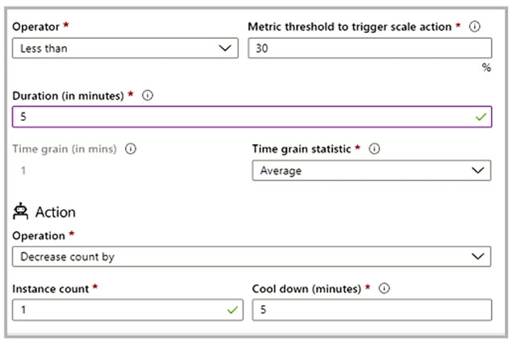
Task: Click the Cool down (minutes) input field
Action: click(x=371, y=310)
